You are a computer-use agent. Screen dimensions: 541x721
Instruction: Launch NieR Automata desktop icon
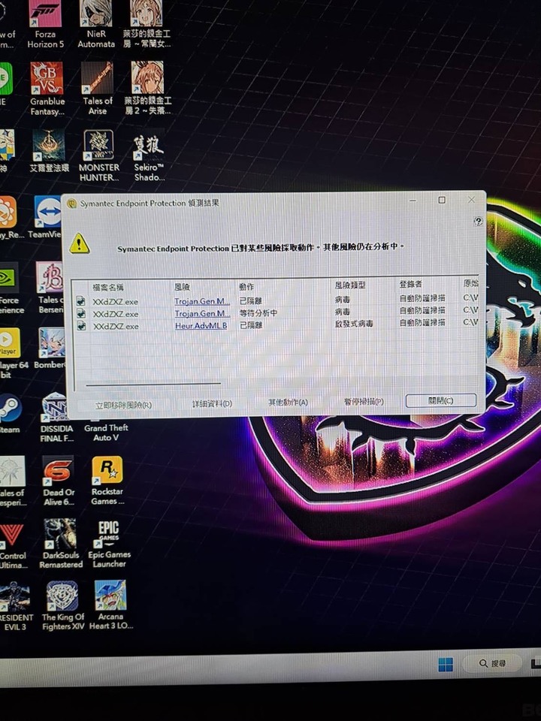95,24
